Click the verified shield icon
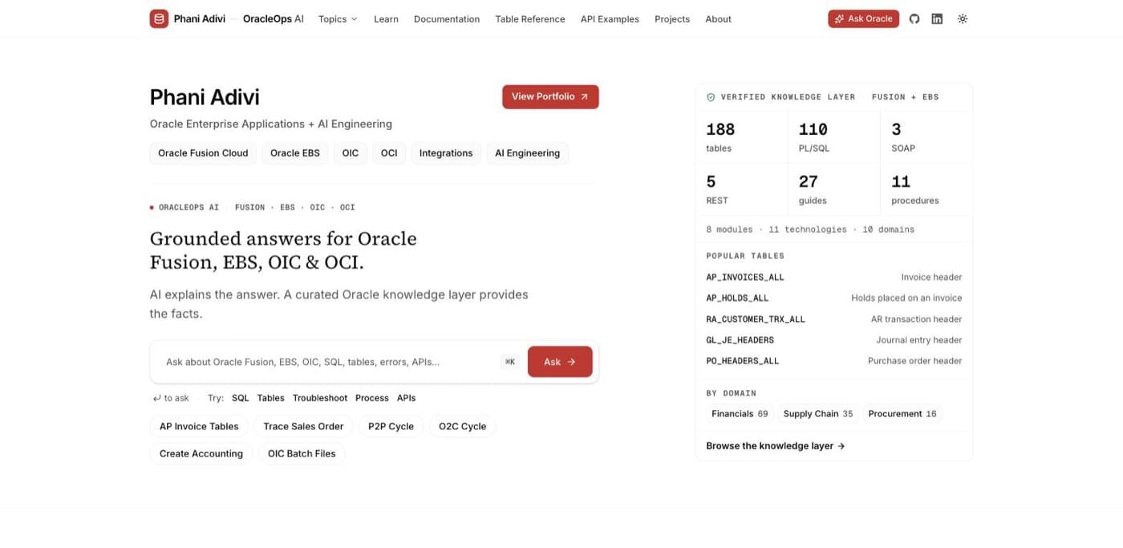 [x=711, y=97]
